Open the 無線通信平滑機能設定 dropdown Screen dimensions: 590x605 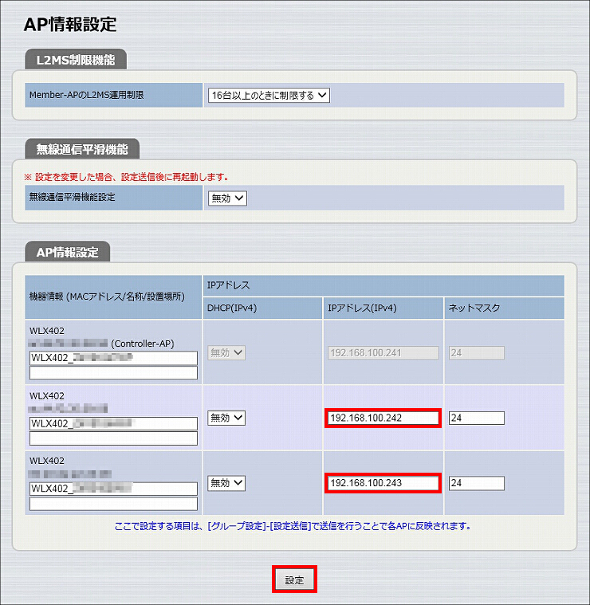227,198
